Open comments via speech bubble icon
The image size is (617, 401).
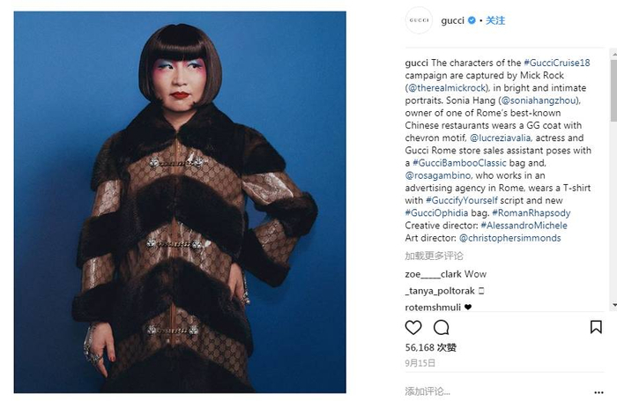pyautogui.click(x=441, y=328)
